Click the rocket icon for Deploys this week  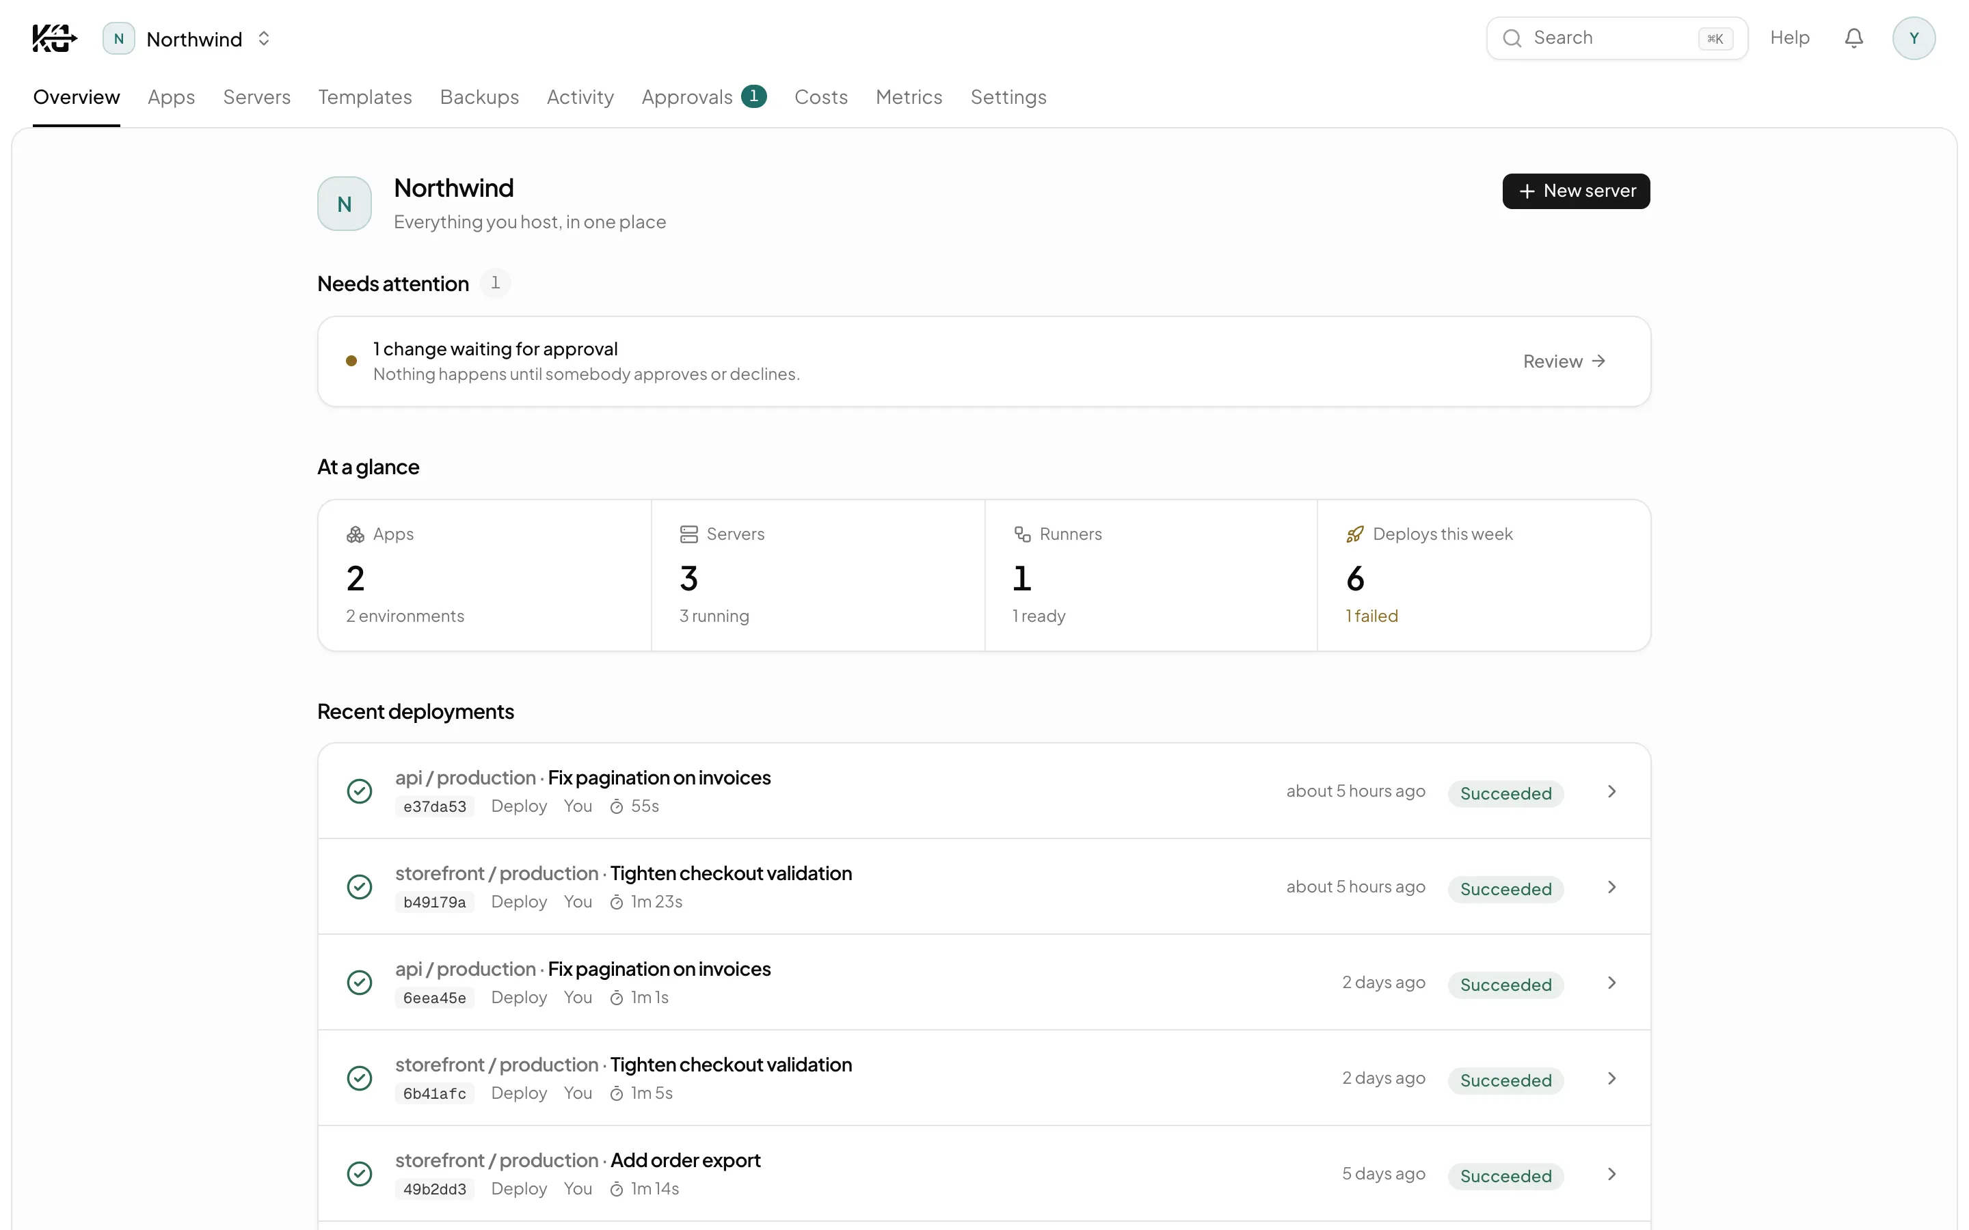coord(1354,534)
